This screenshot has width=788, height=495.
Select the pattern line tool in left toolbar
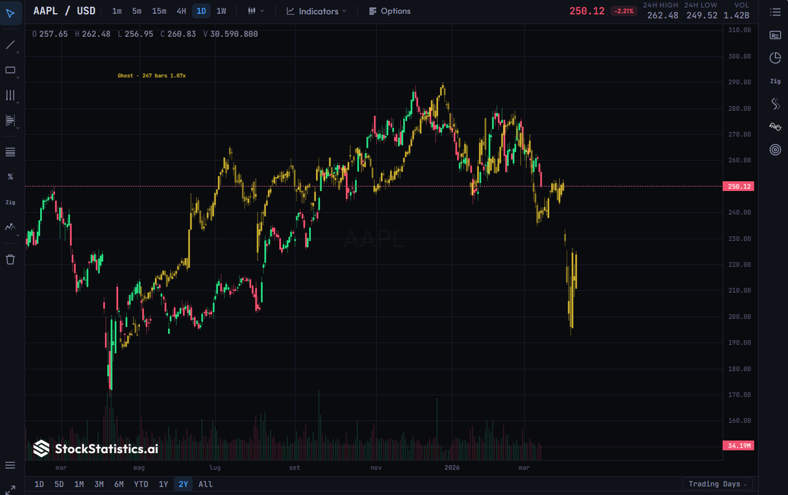(11, 226)
